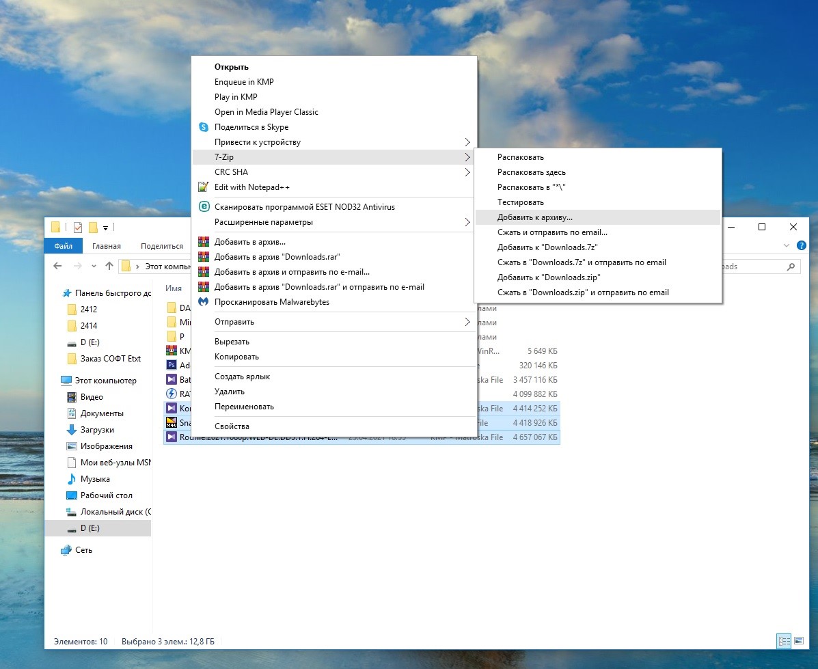818x669 pixels.
Task: Select Распаковать здесь from 7-Zip submenu
Action: pyautogui.click(x=531, y=172)
